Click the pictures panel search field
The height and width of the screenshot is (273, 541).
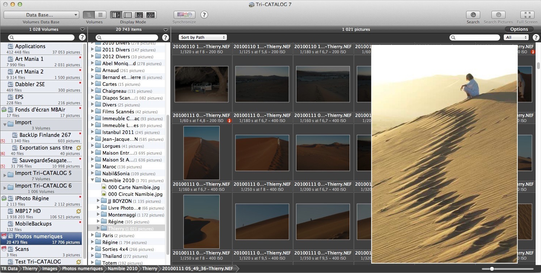(x=475, y=37)
